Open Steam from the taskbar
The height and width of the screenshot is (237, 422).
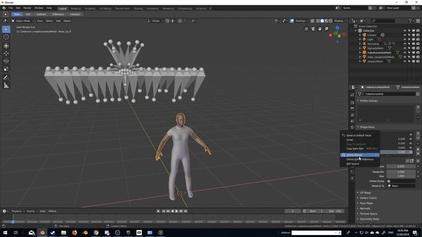click(x=53, y=232)
